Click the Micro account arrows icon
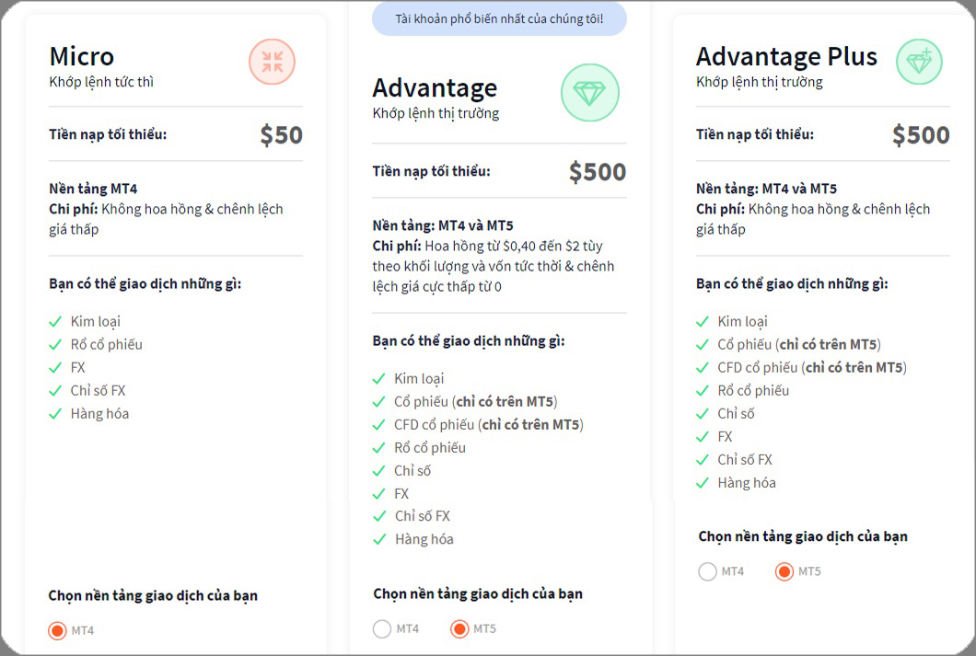This screenshot has width=976, height=656. [x=272, y=63]
